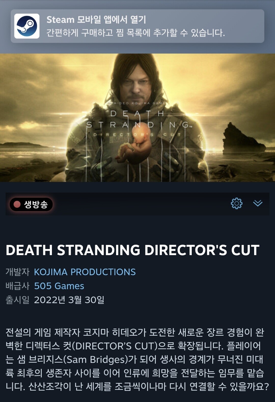The height and width of the screenshot is (402, 275).
Task: Click the 출시일 release date label
Action: (18, 300)
